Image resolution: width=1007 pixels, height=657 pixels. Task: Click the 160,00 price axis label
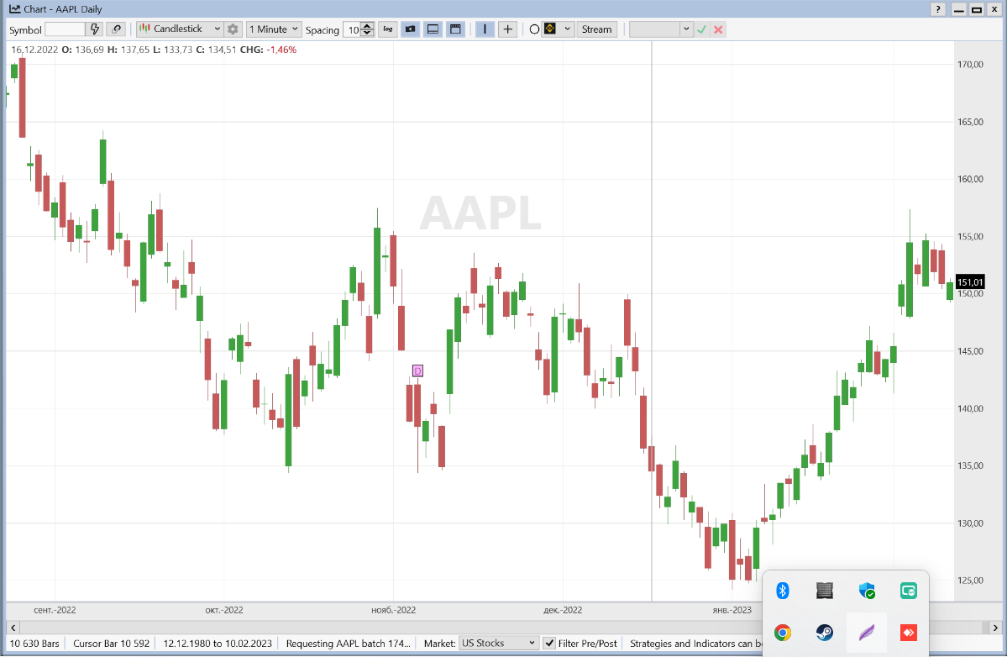pyautogui.click(x=970, y=179)
